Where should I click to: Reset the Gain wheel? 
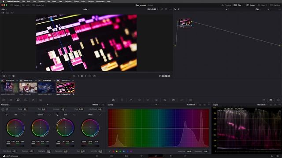[x=74, y=115]
